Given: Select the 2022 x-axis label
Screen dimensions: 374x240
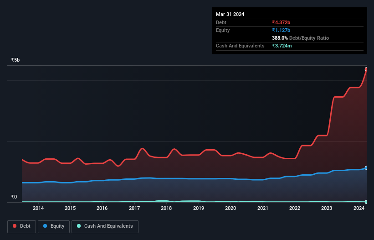Looking at the screenshot, I should (x=295, y=208).
